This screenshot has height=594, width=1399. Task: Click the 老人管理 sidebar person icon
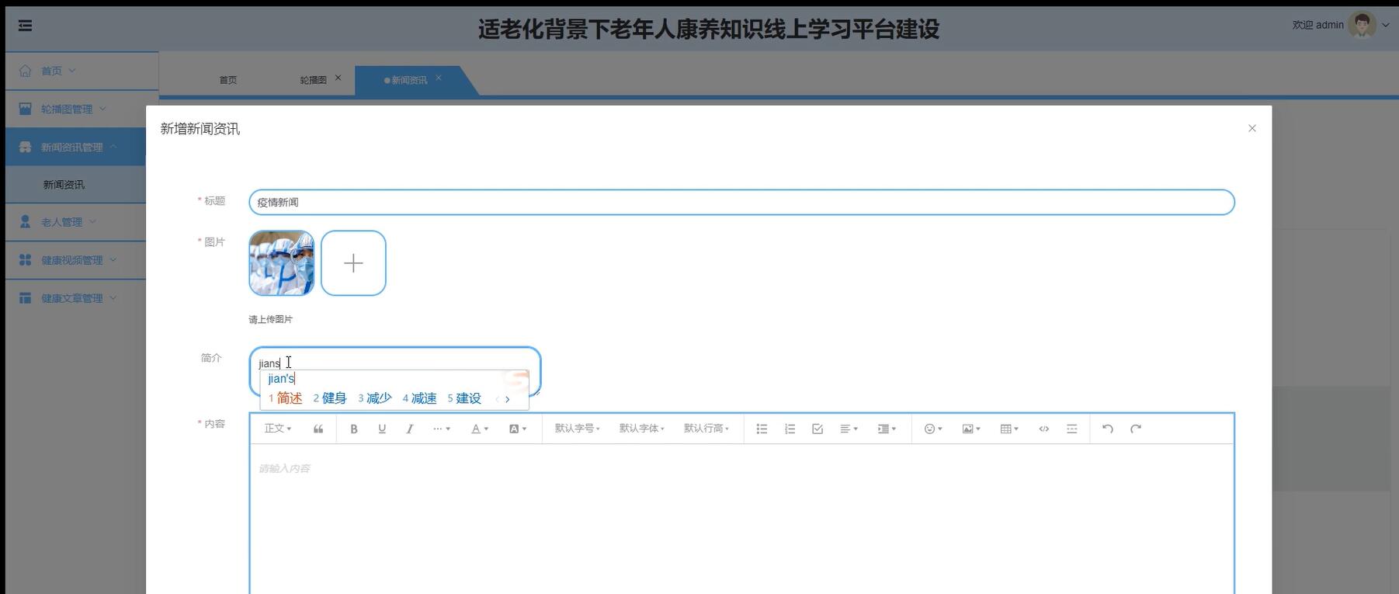[x=26, y=222]
